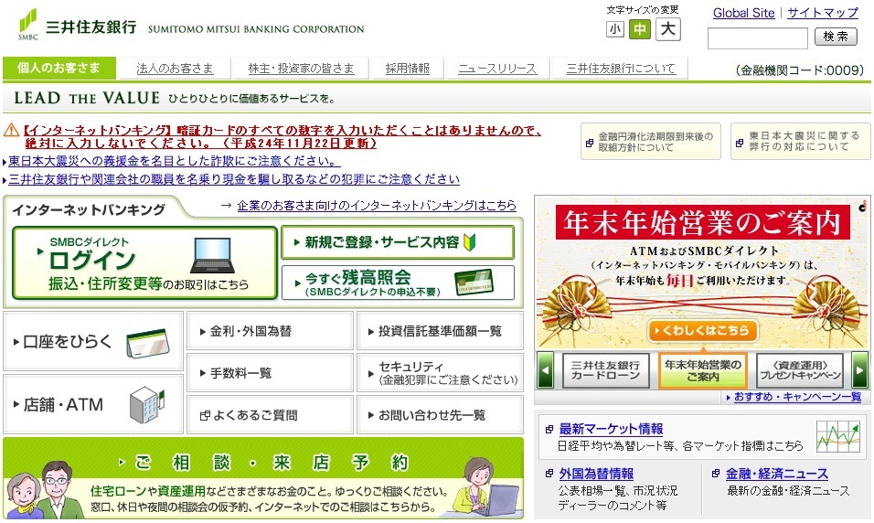Open 新規ご登録・サービス内容
This screenshot has height=523, width=874.
tap(398, 242)
